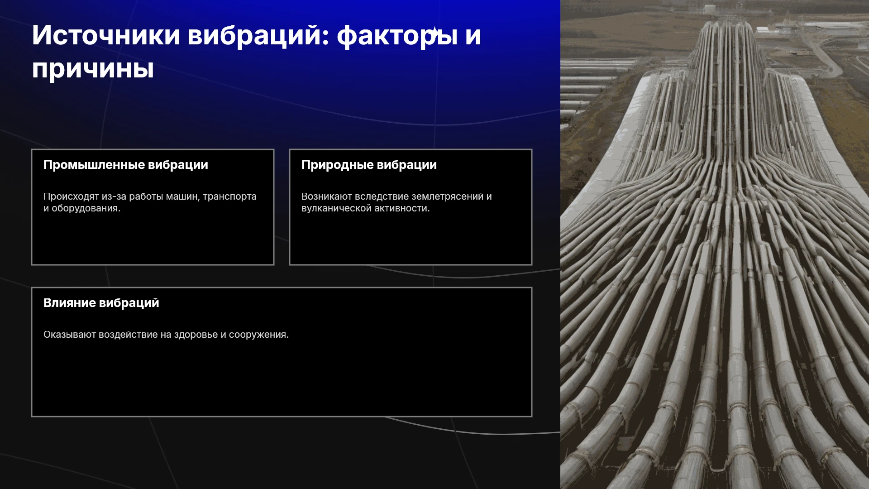869x489 pixels.
Task: Click the word "факторы" in the title
Action: click(397, 36)
